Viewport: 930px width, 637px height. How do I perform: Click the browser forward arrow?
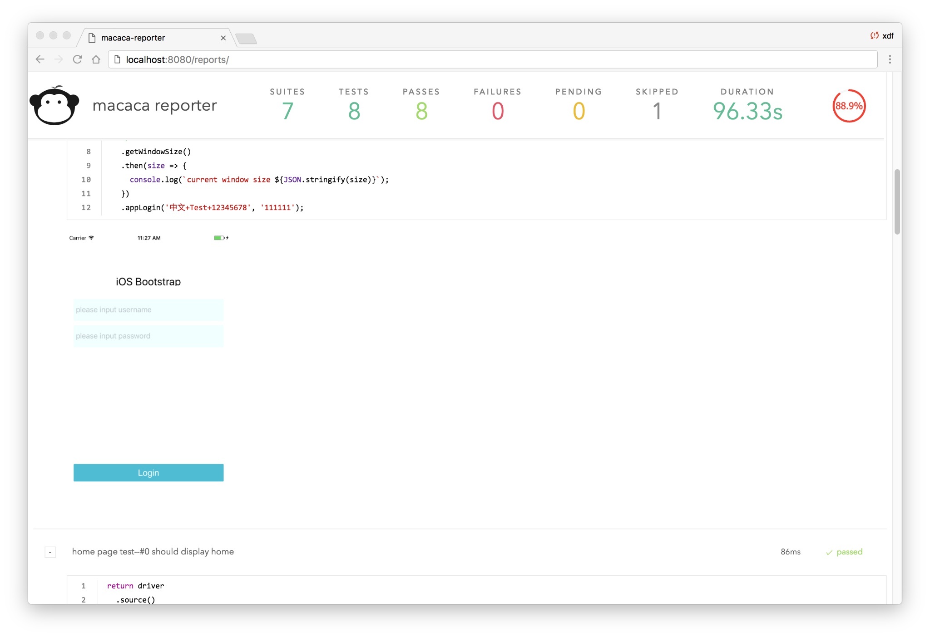click(59, 59)
